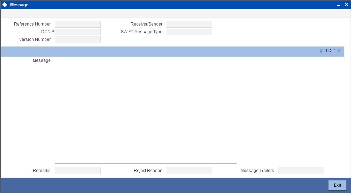This screenshot has height=193, width=351.
Task: Click the Exit button
Action: (337, 185)
